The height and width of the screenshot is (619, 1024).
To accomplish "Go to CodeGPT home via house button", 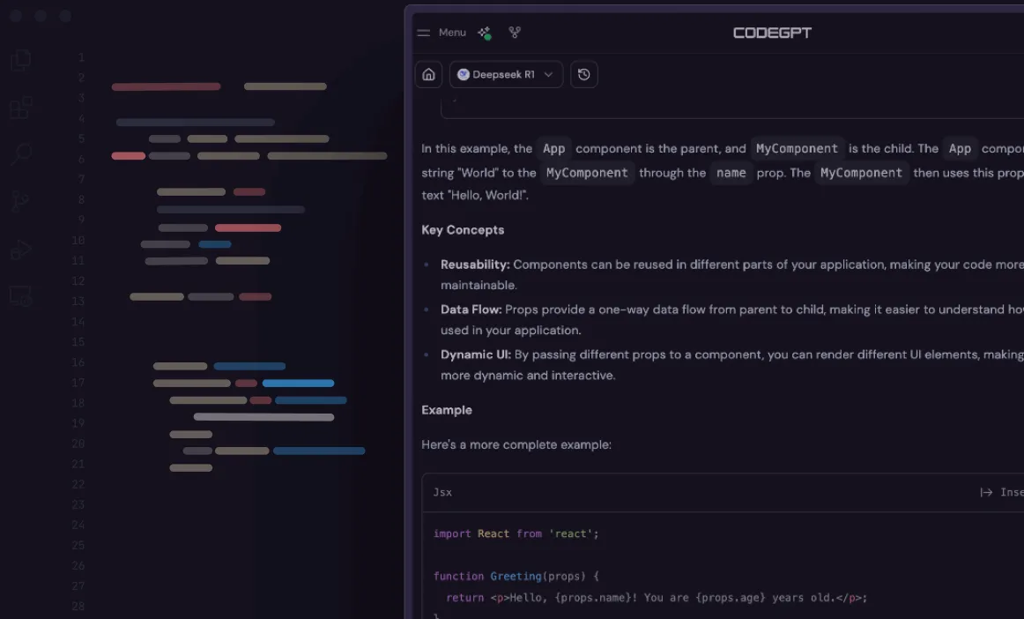I will [428, 75].
